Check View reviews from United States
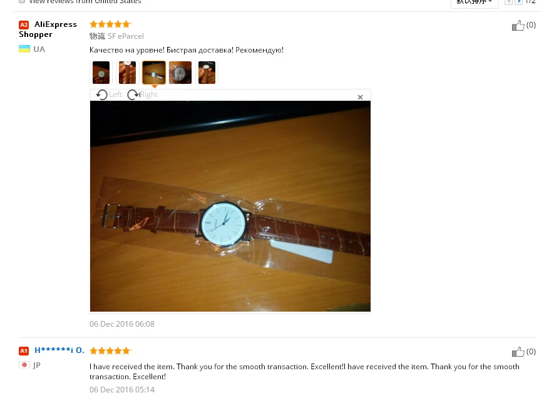Screen dimensions: 554x398 click(x=22, y=1)
